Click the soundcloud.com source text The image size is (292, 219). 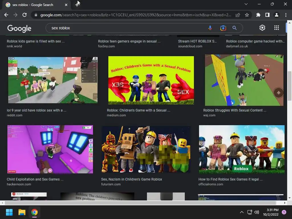pos(190,46)
